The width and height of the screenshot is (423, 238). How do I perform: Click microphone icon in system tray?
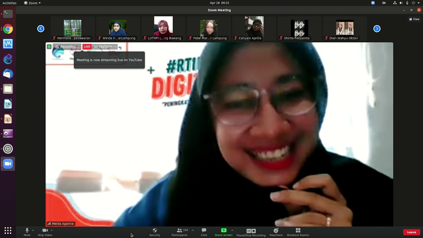coord(407,3)
